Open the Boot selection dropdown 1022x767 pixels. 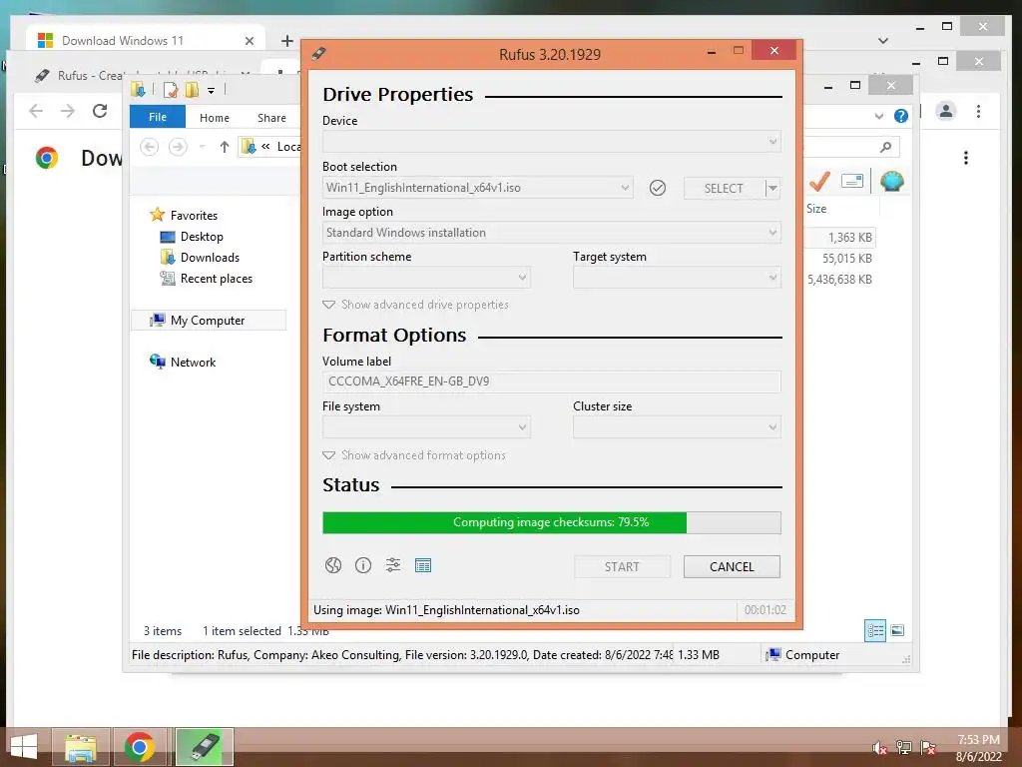[478, 188]
